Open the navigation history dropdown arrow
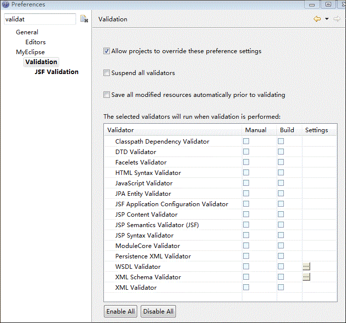 (x=327, y=19)
